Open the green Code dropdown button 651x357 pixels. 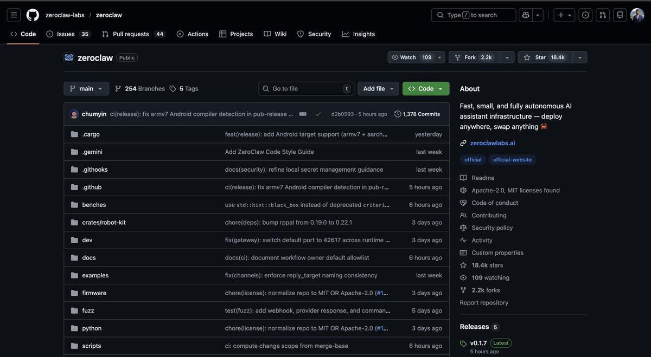(x=426, y=89)
